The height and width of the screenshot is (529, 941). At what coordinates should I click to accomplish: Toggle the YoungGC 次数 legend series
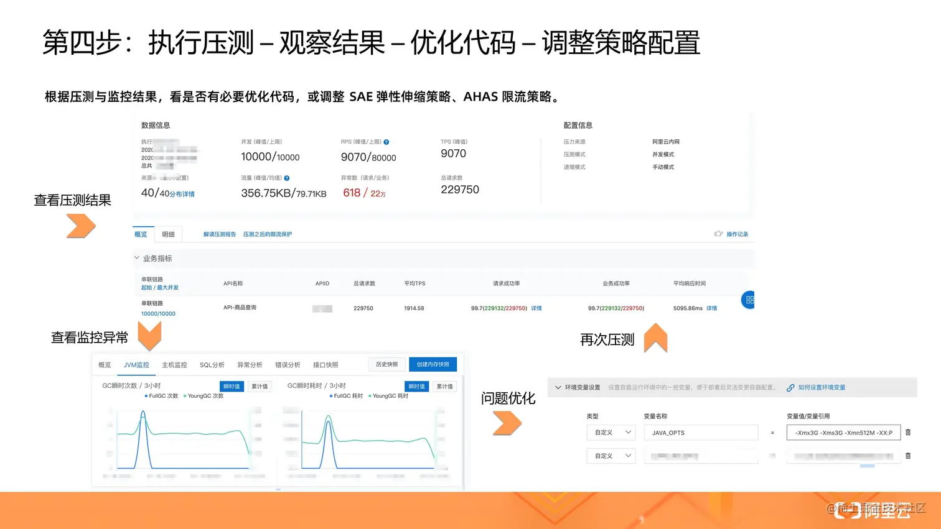[204, 396]
